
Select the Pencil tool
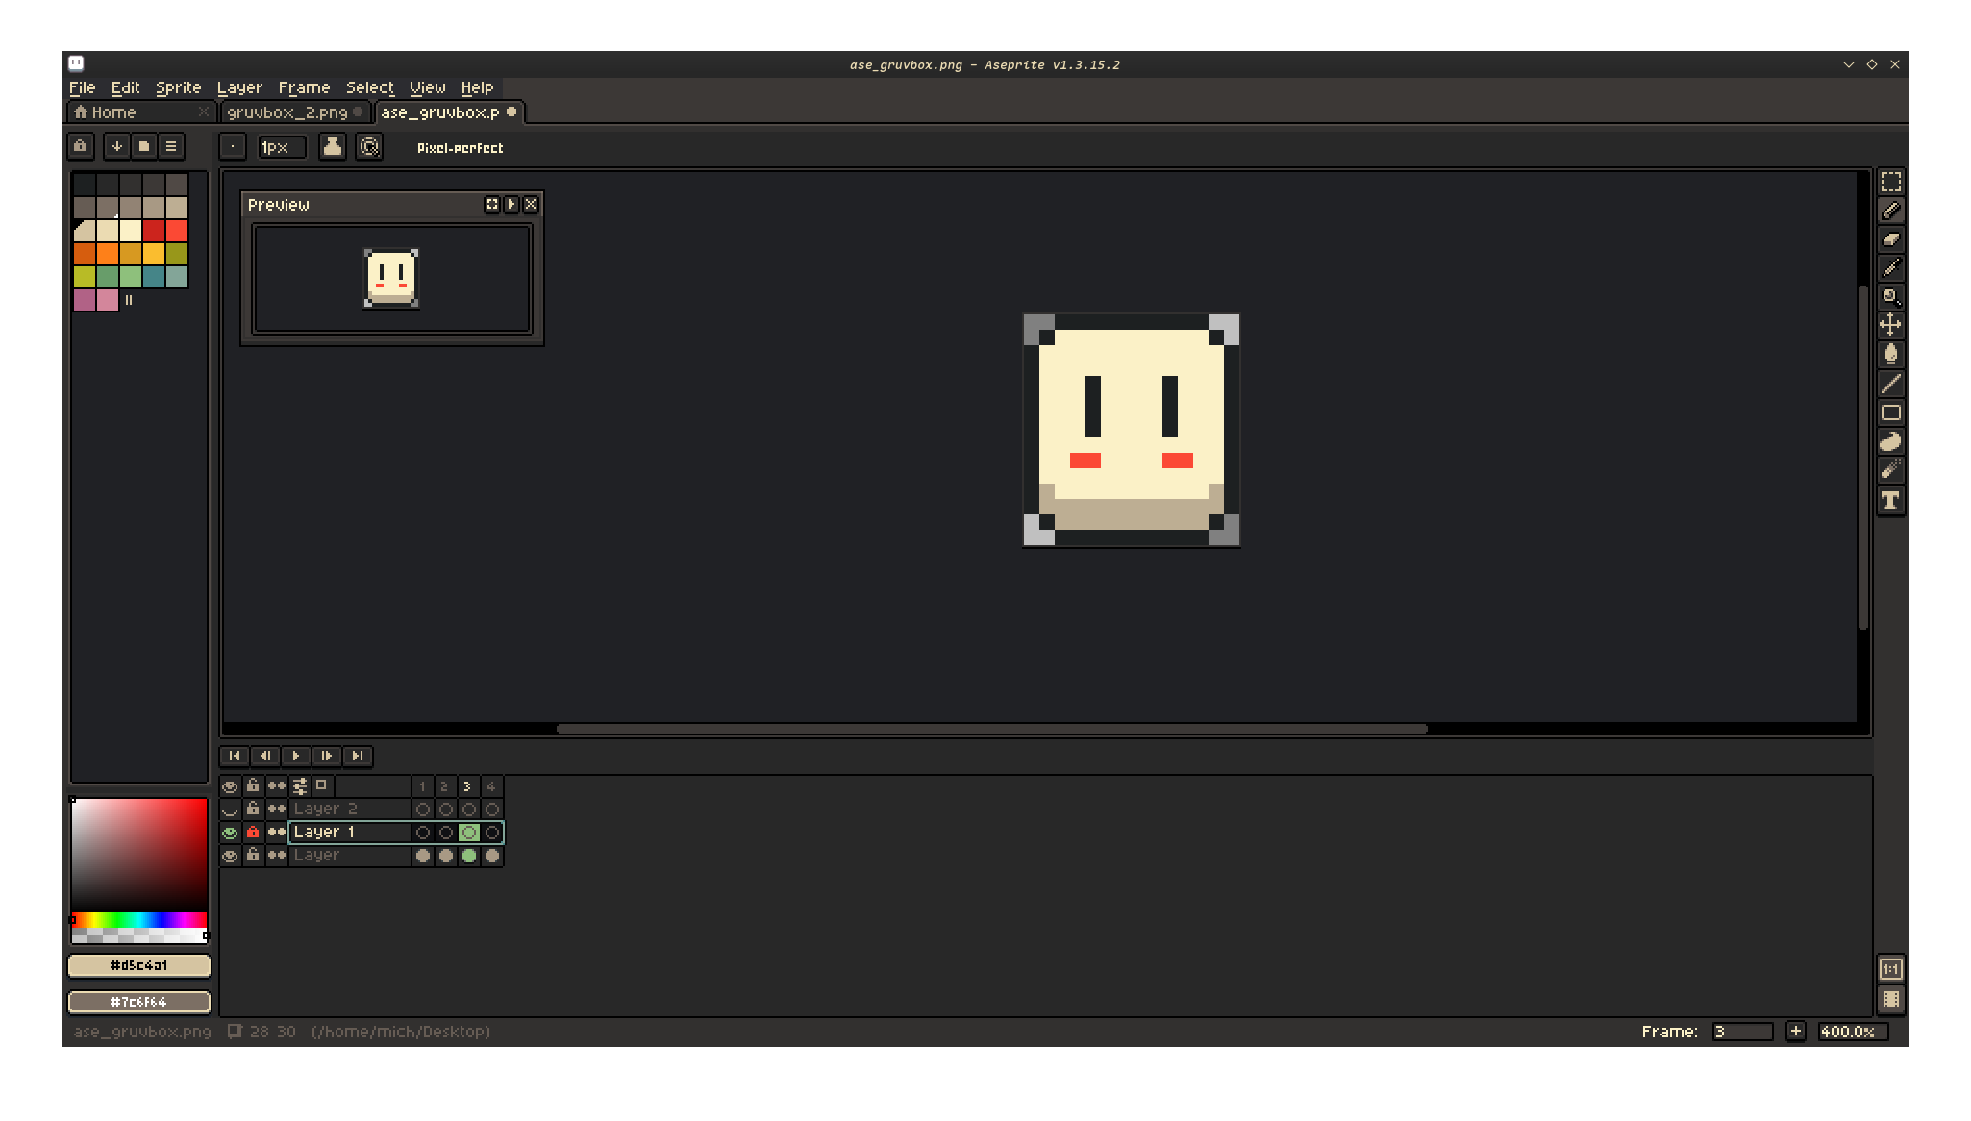pos(1890,211)
